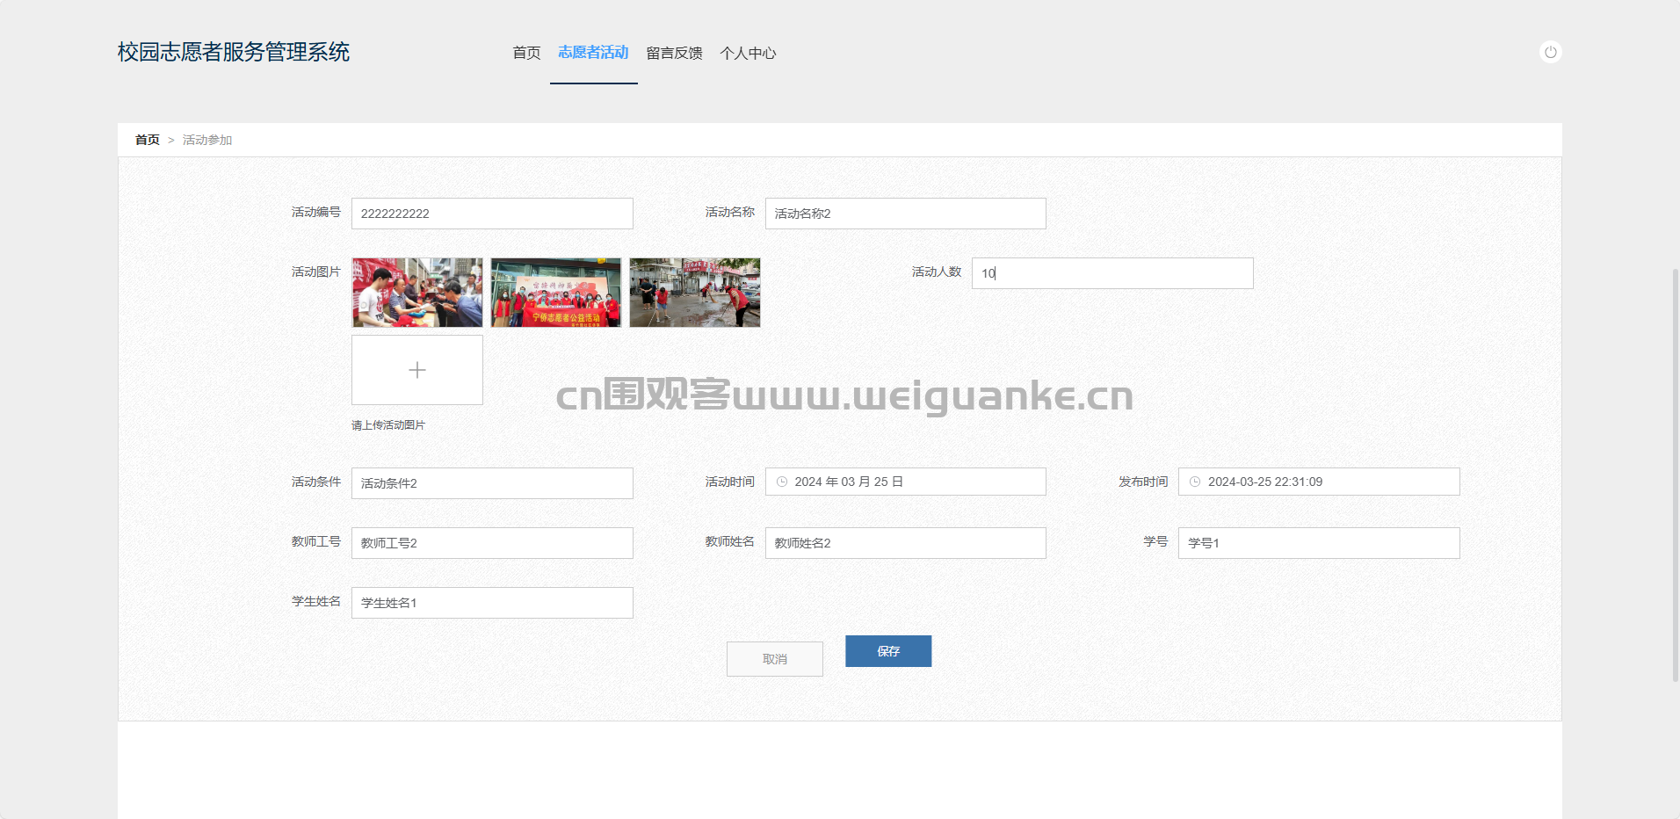Open the 留言反馈 menu item
The image size is (1680, 819).
(674, 53)
